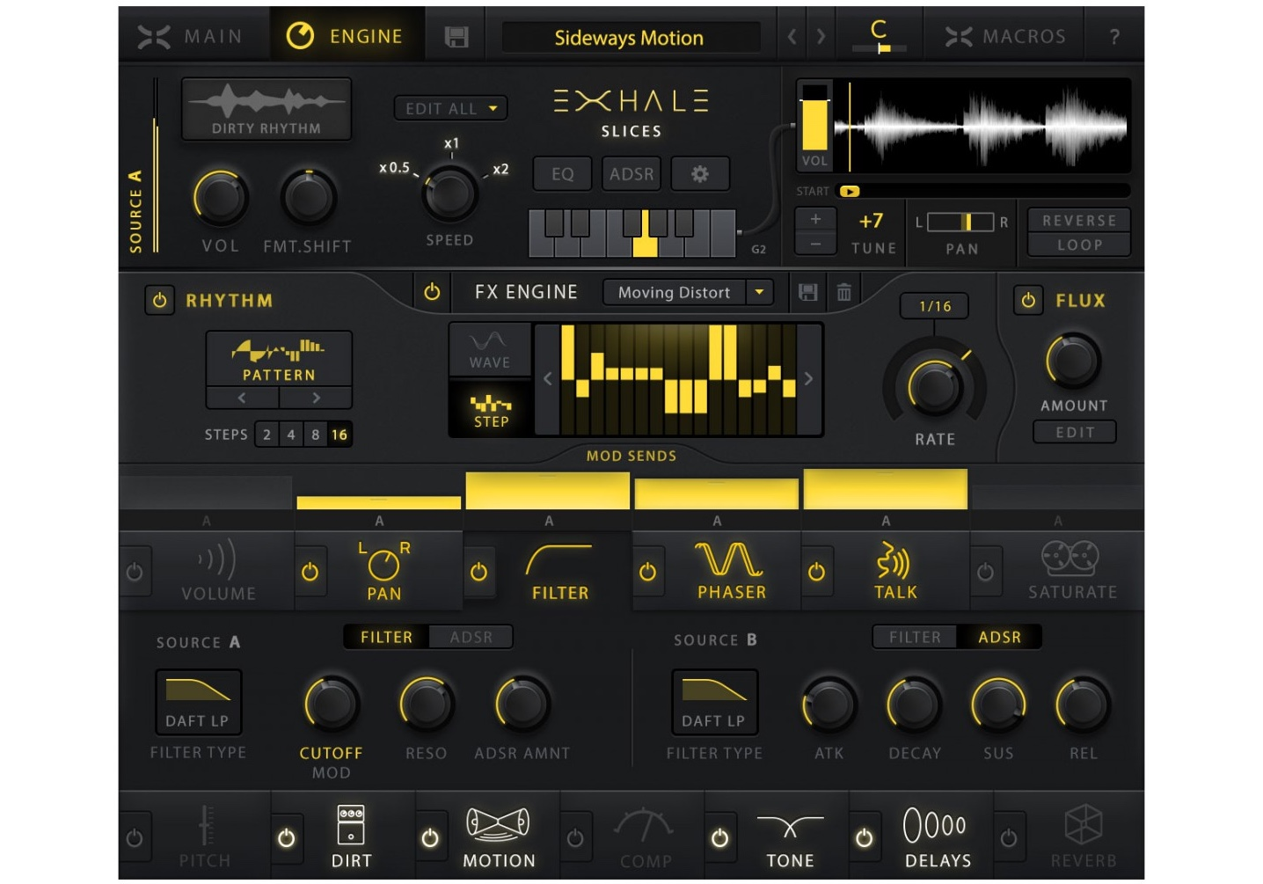Click the save preset floppy disk icon
This screenshot has width=1263, height=884.
456,37
